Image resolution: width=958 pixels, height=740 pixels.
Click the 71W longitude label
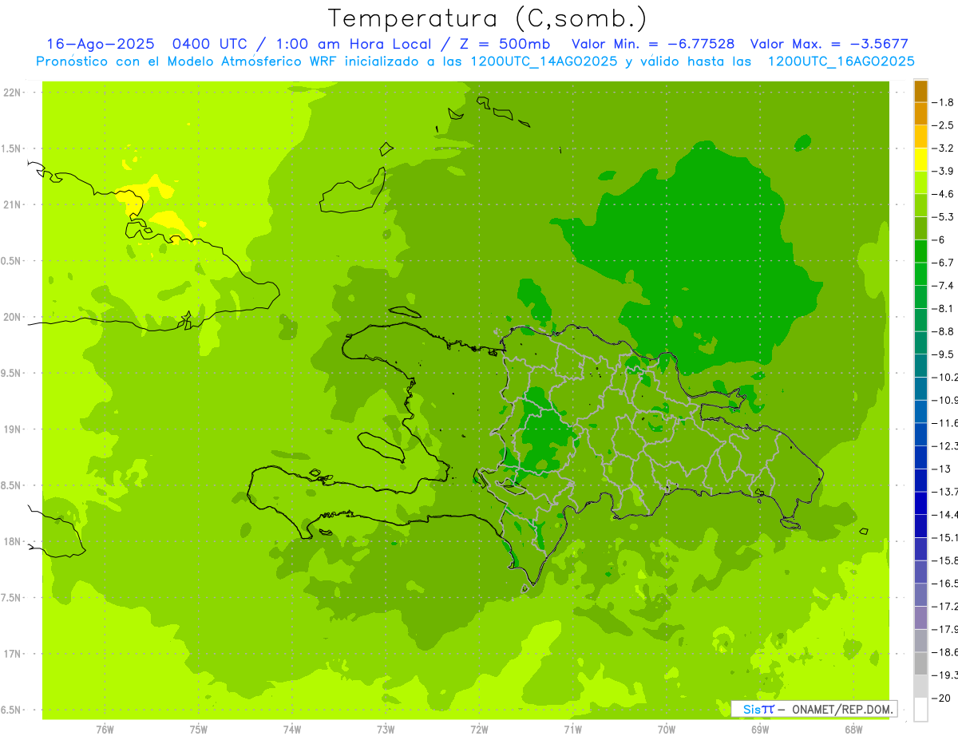coord(572,729)
